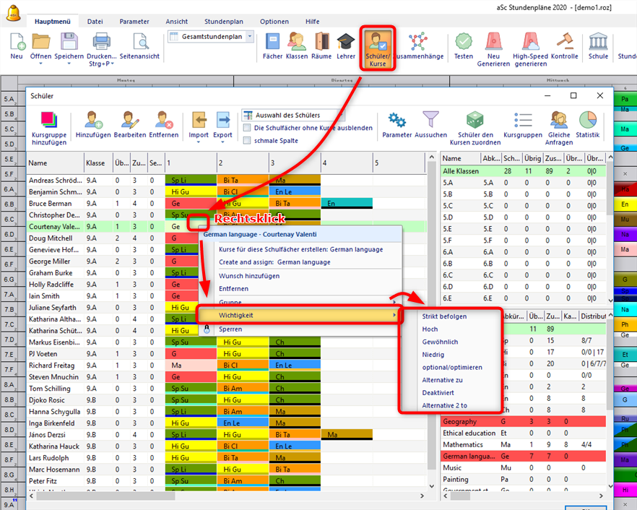Click Bruce Berman's cyan En course cell
Screen dimensions: 637x510
tap(347, 203)
